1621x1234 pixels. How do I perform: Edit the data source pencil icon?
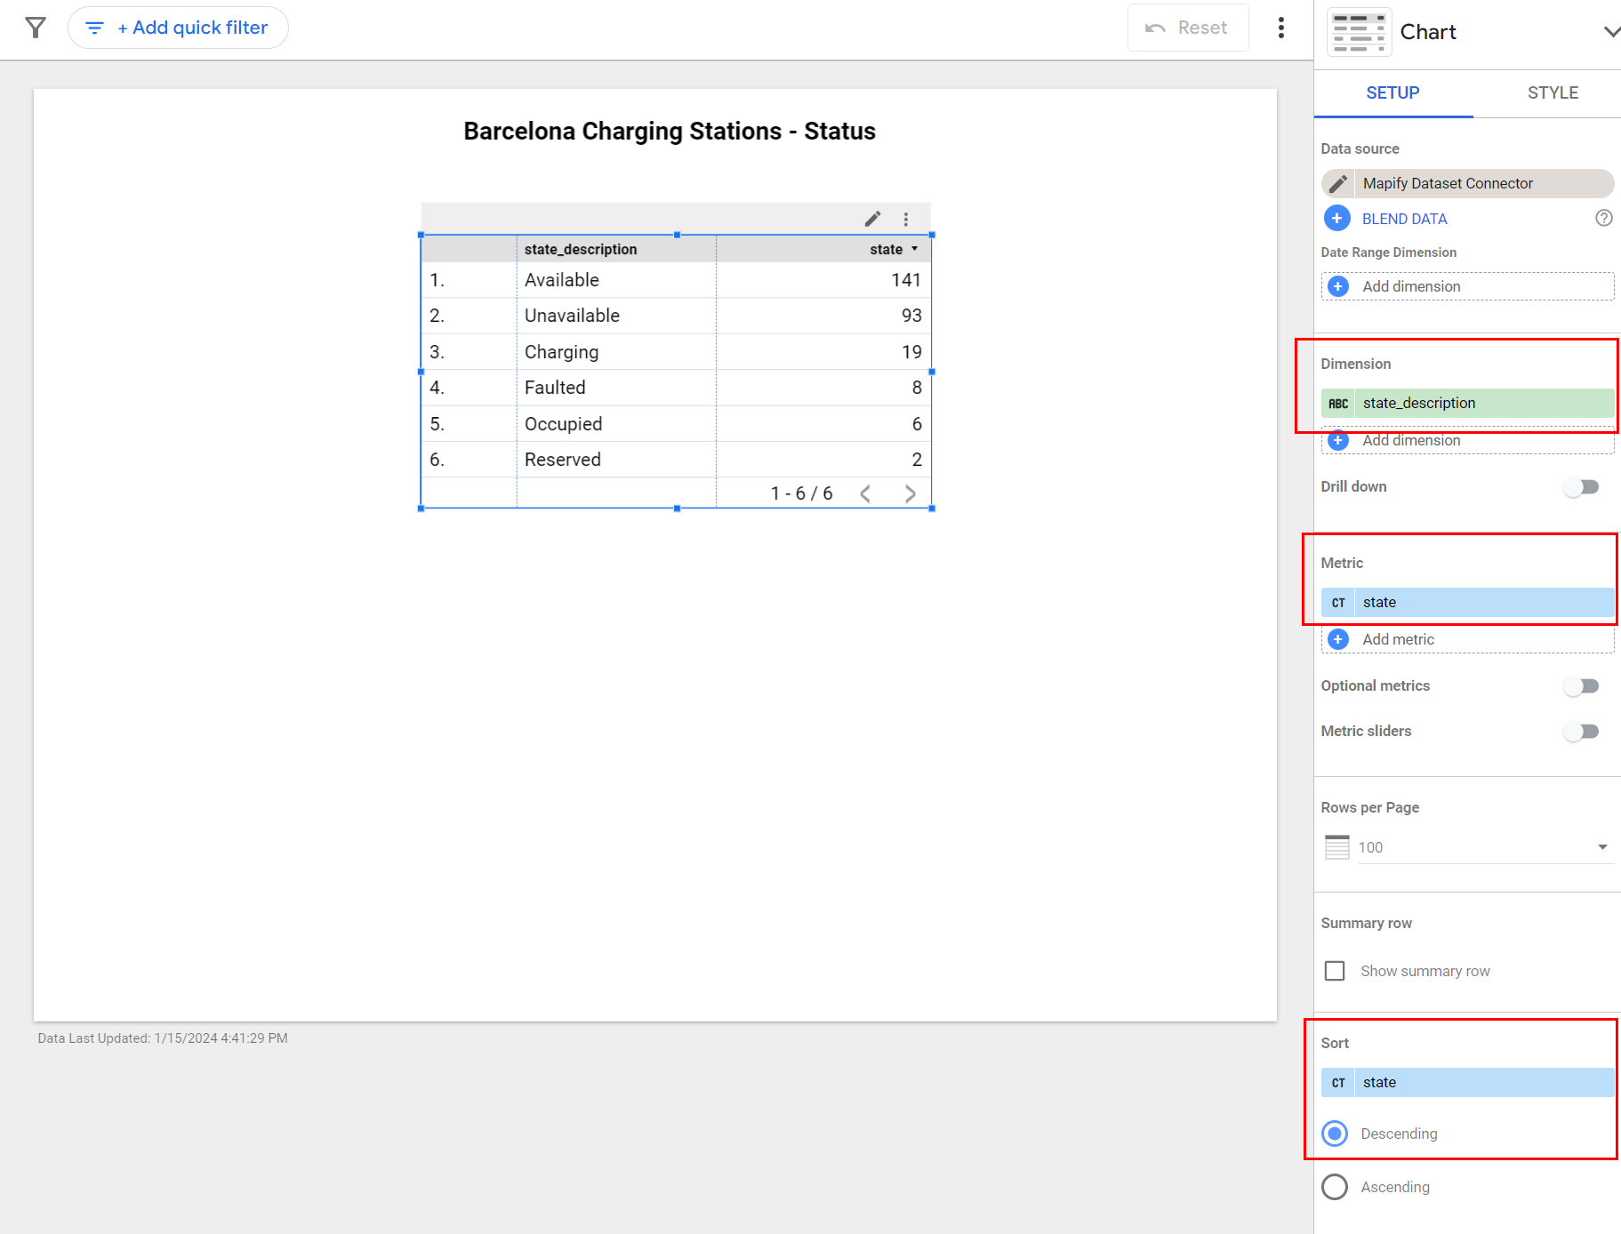click(x=1338, y=184)
